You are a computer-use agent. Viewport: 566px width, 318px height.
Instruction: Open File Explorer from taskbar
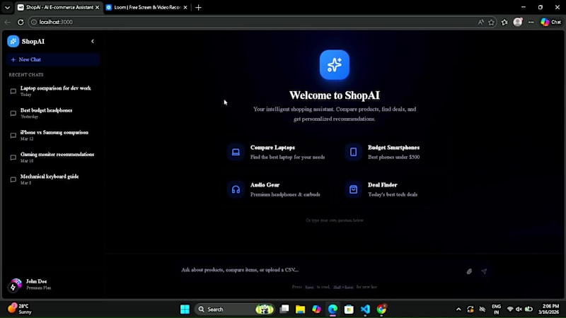pyautogui.click(x=300, y=310)
